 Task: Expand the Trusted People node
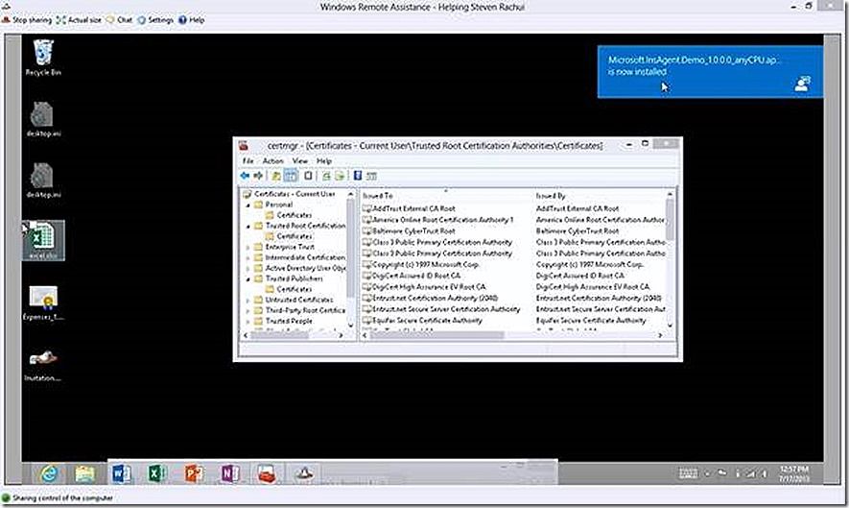click(248, 321)
